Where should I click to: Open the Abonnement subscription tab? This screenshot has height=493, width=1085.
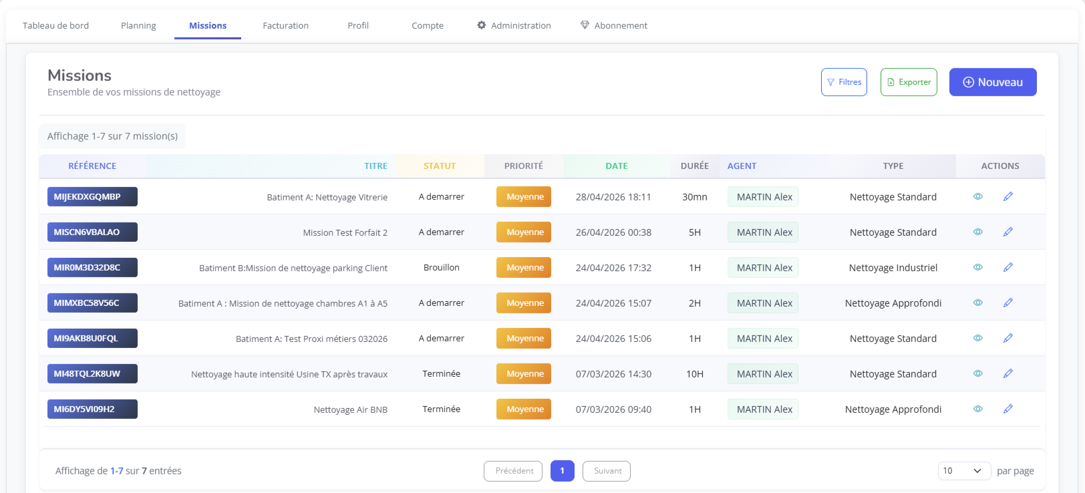613,25
